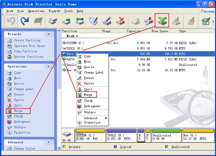216x156 pixels.
Task: Select Unallocated 9.56 GB block in disk map
Action: click(166, 135)
